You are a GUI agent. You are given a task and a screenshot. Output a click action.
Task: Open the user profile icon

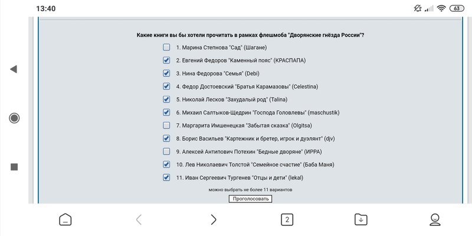(435, 219)
